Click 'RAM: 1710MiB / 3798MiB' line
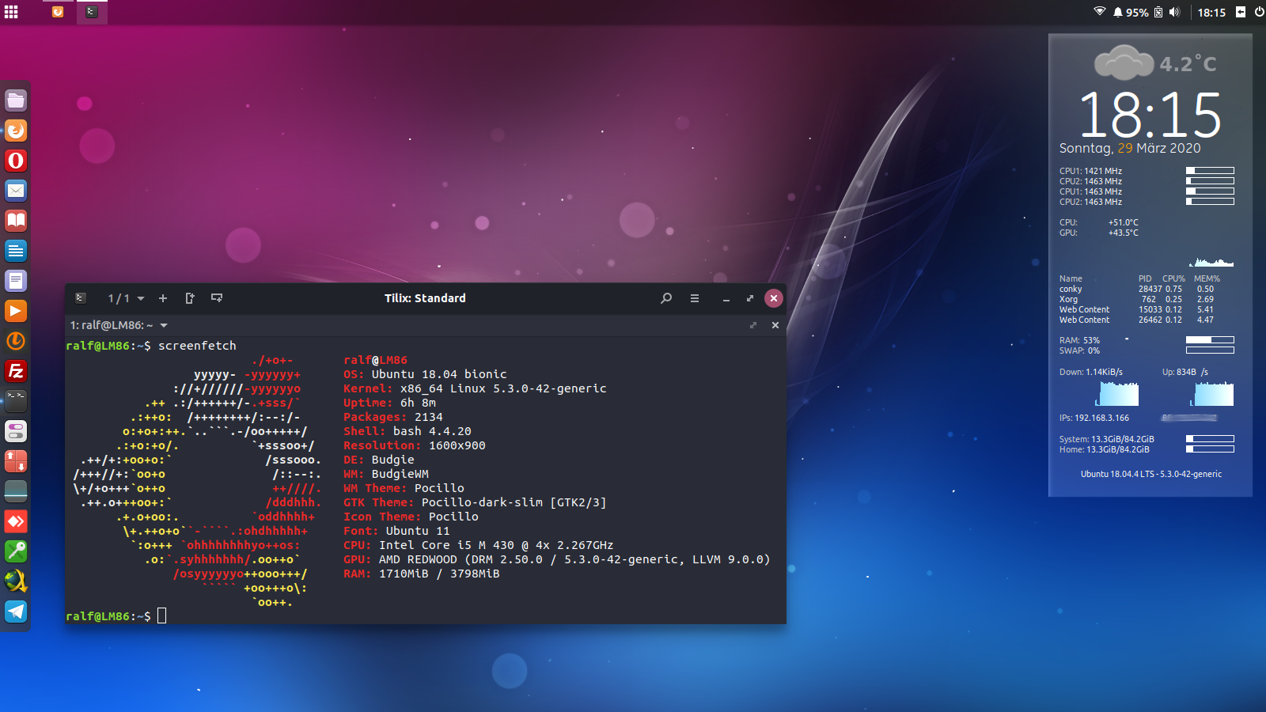The image size is (1266, 712). [x=421, y=574]
